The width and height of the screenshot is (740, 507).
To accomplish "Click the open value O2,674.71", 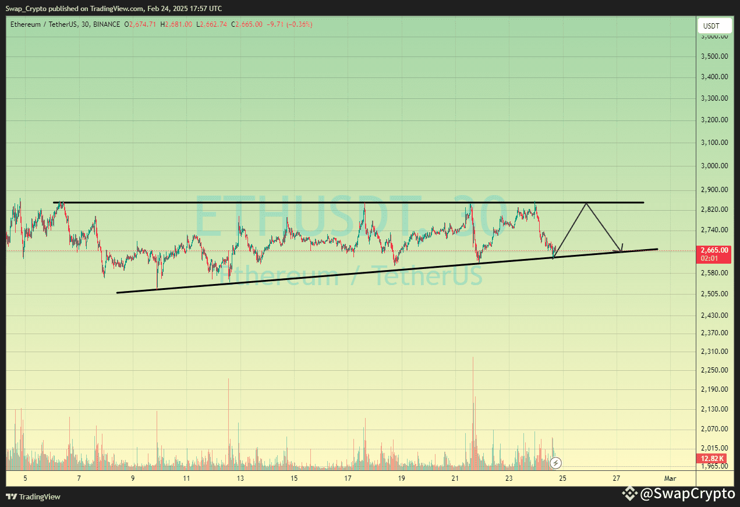I will tap(140, 24).
